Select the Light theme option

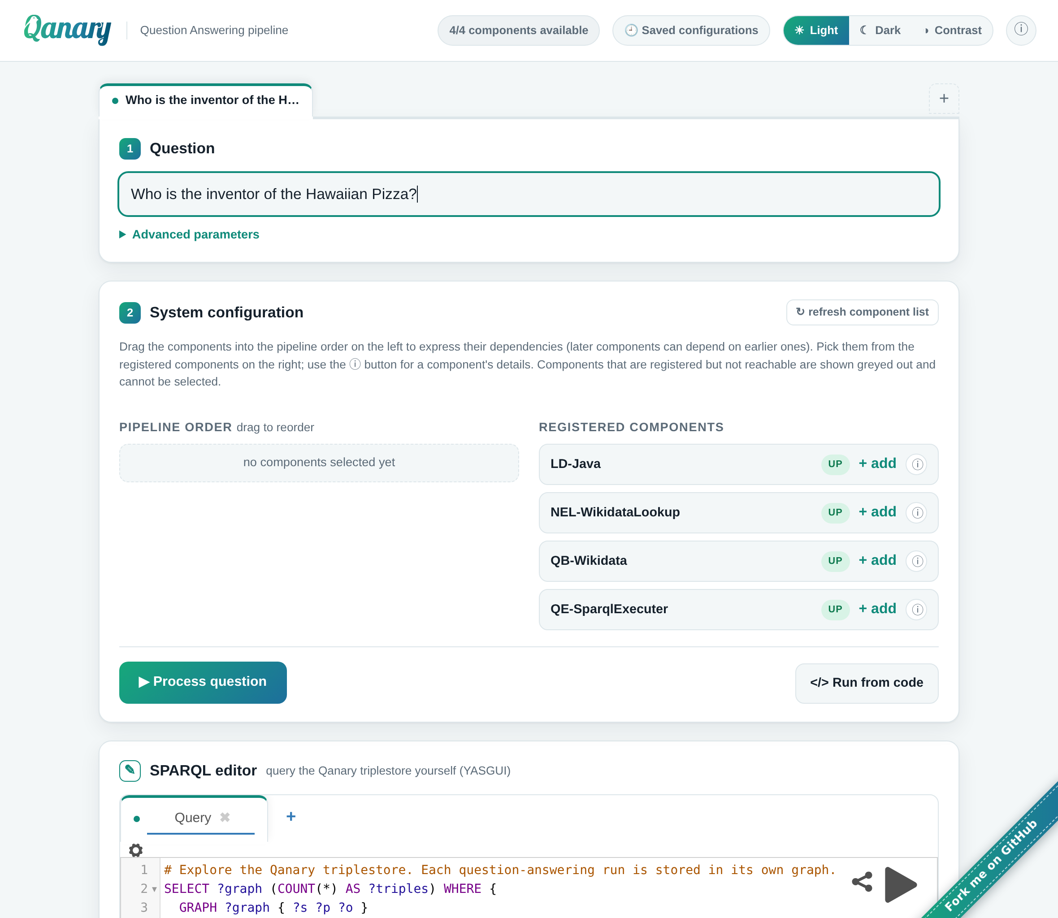(816, 30)
